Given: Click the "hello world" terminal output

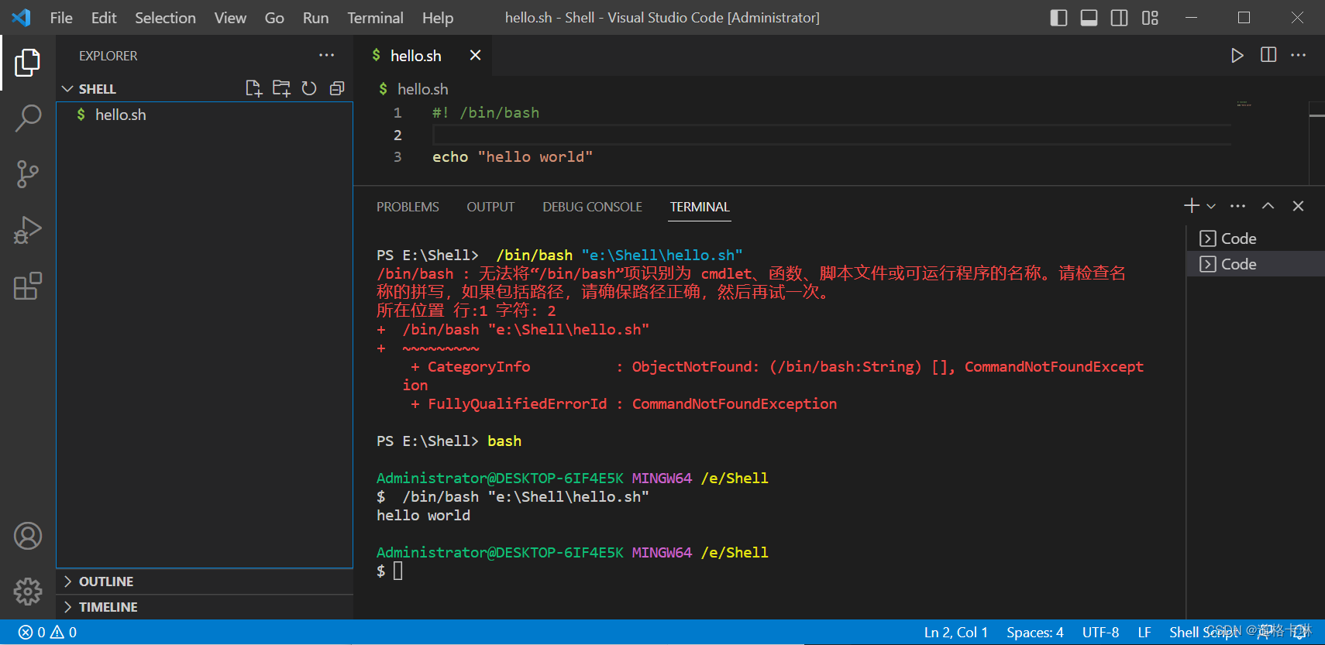Looking at the screenshot, I should point(423,515).
